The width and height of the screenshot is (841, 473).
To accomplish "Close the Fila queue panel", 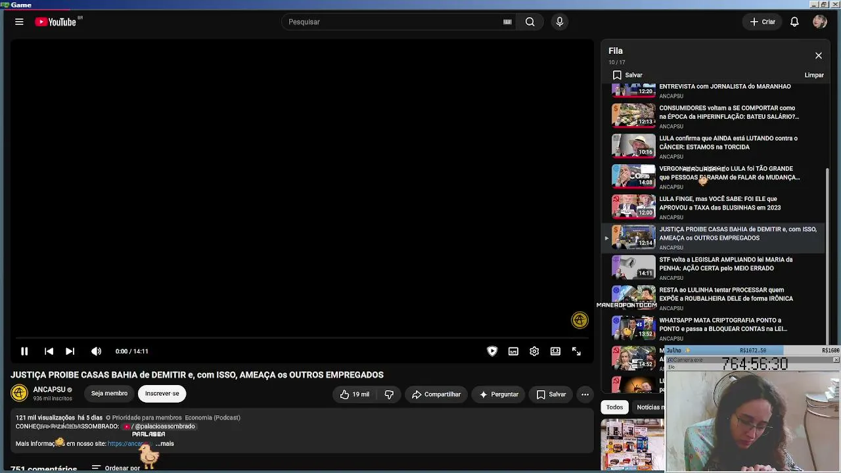I will pyautogui.click(x=819, y=56).
